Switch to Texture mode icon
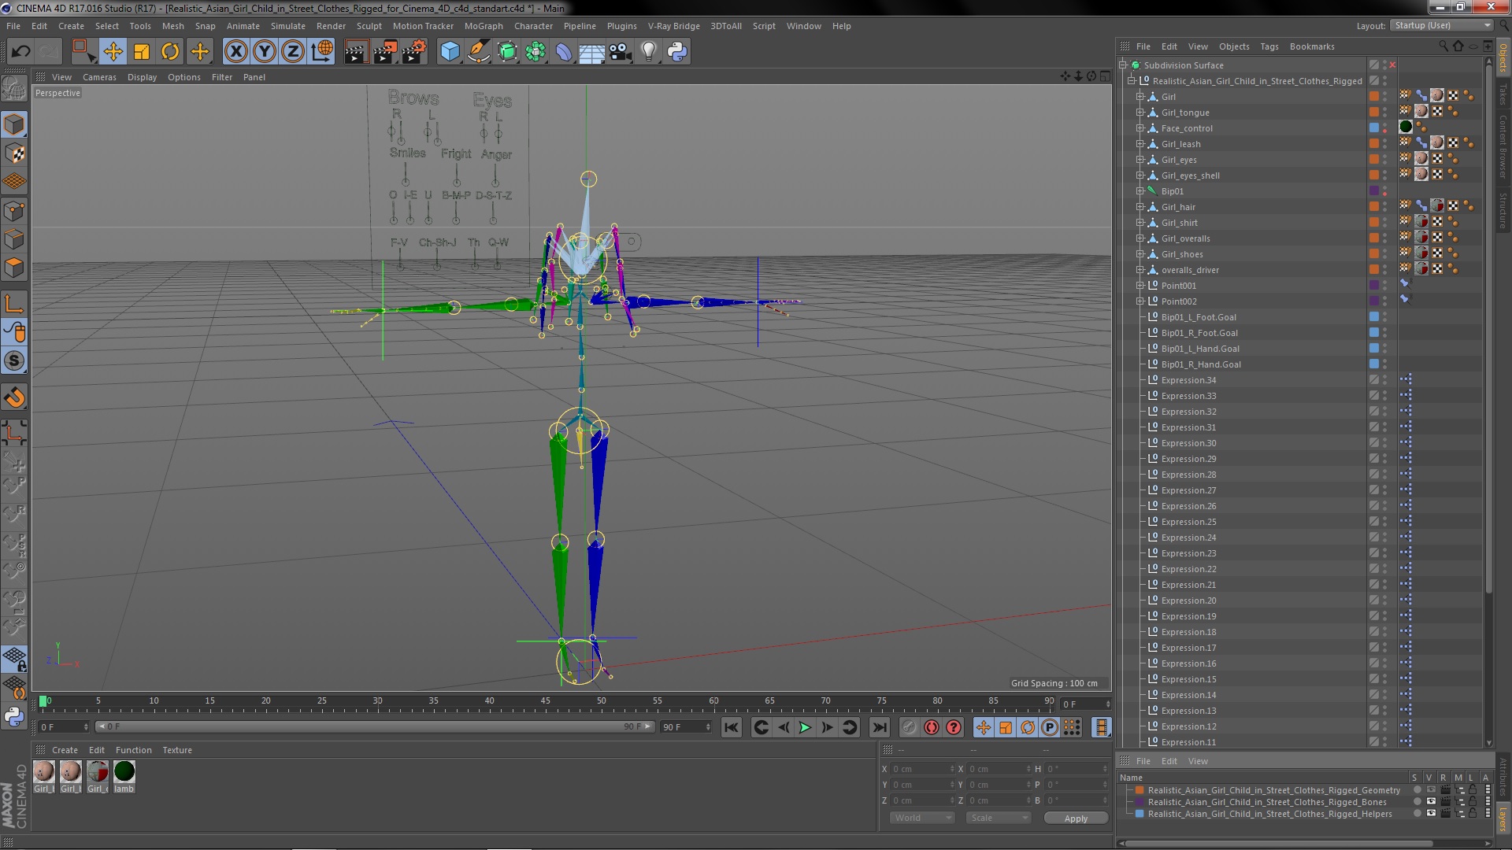 [14, 153]
